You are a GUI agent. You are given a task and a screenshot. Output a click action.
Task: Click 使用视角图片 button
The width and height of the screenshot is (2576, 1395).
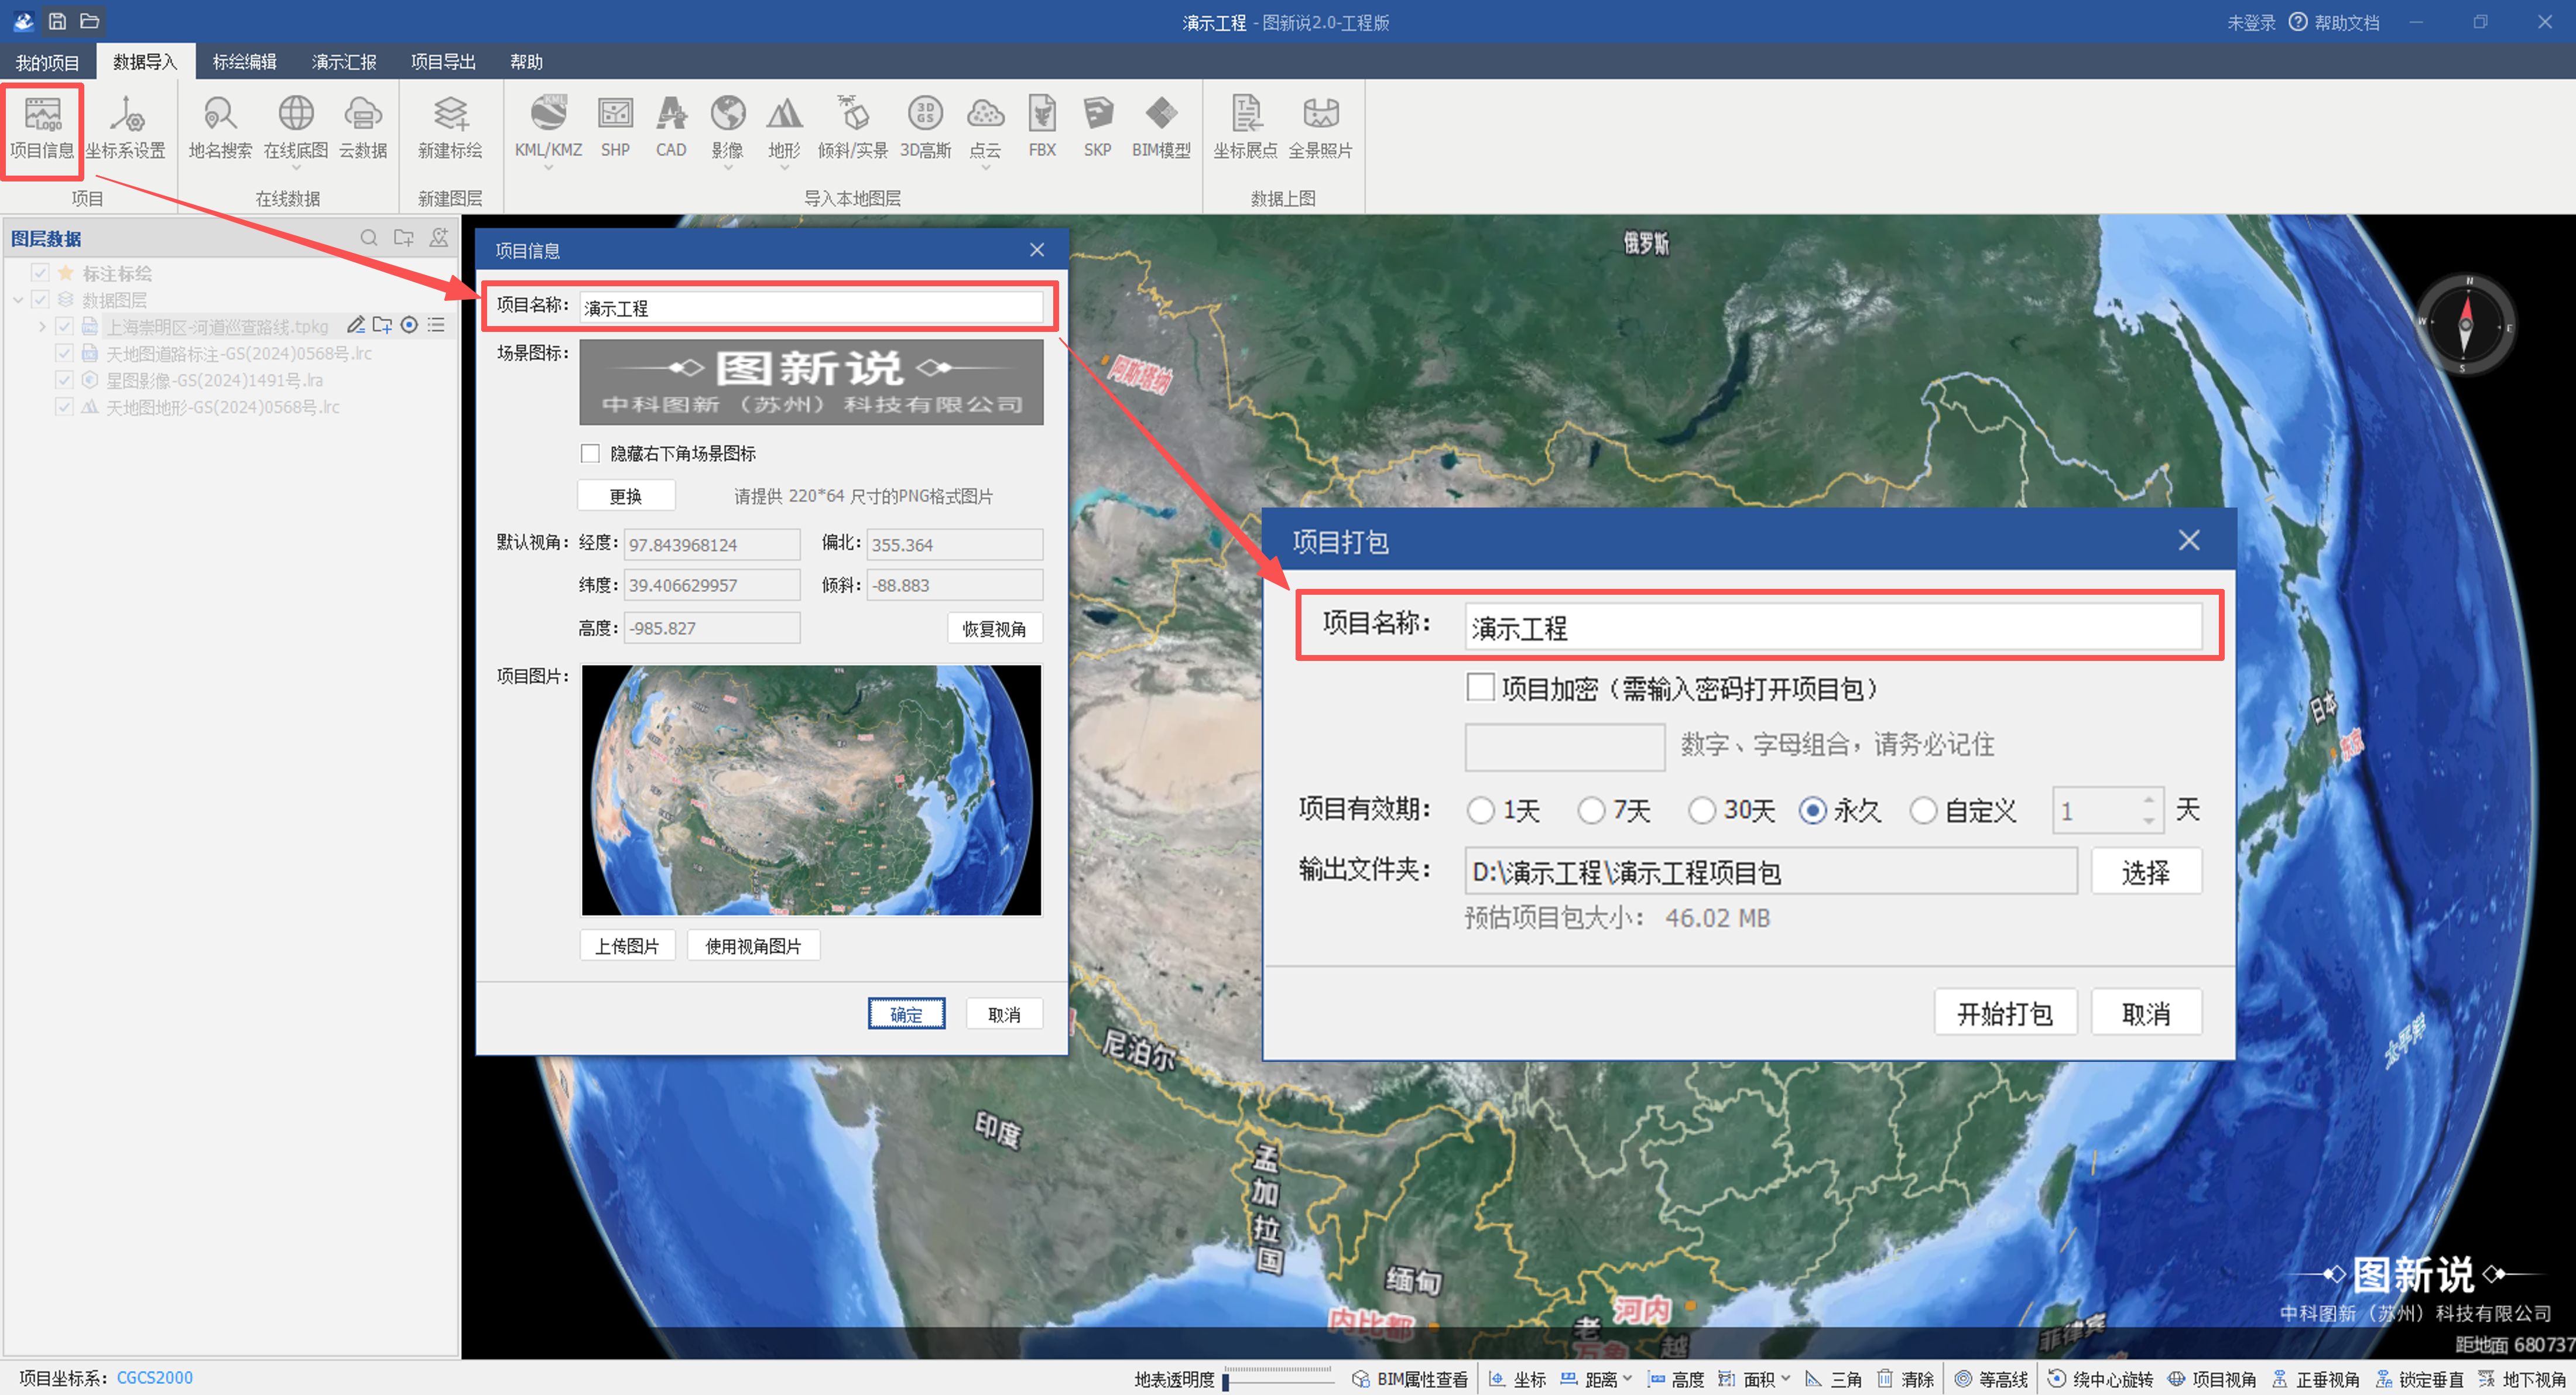753,946
